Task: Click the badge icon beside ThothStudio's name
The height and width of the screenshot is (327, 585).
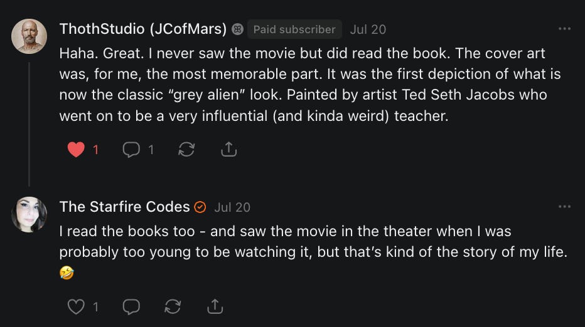Action: (237, 29)
